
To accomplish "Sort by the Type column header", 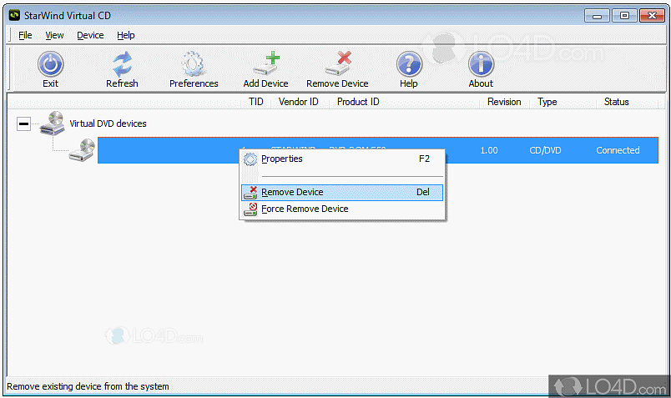I will (547, 102).
